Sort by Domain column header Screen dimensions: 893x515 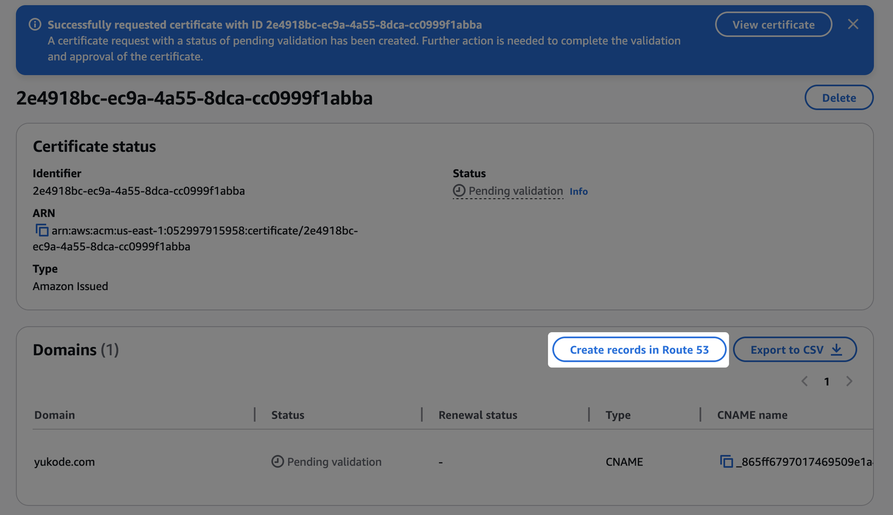coord(55,415)
